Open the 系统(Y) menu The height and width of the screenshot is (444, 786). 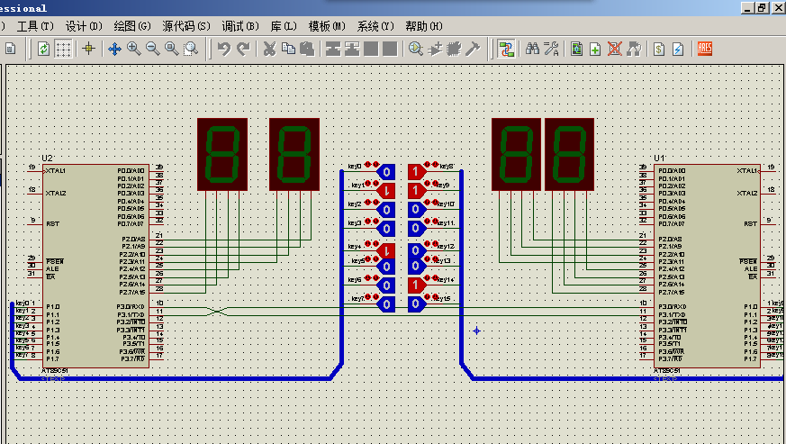[x=375, y=26]
